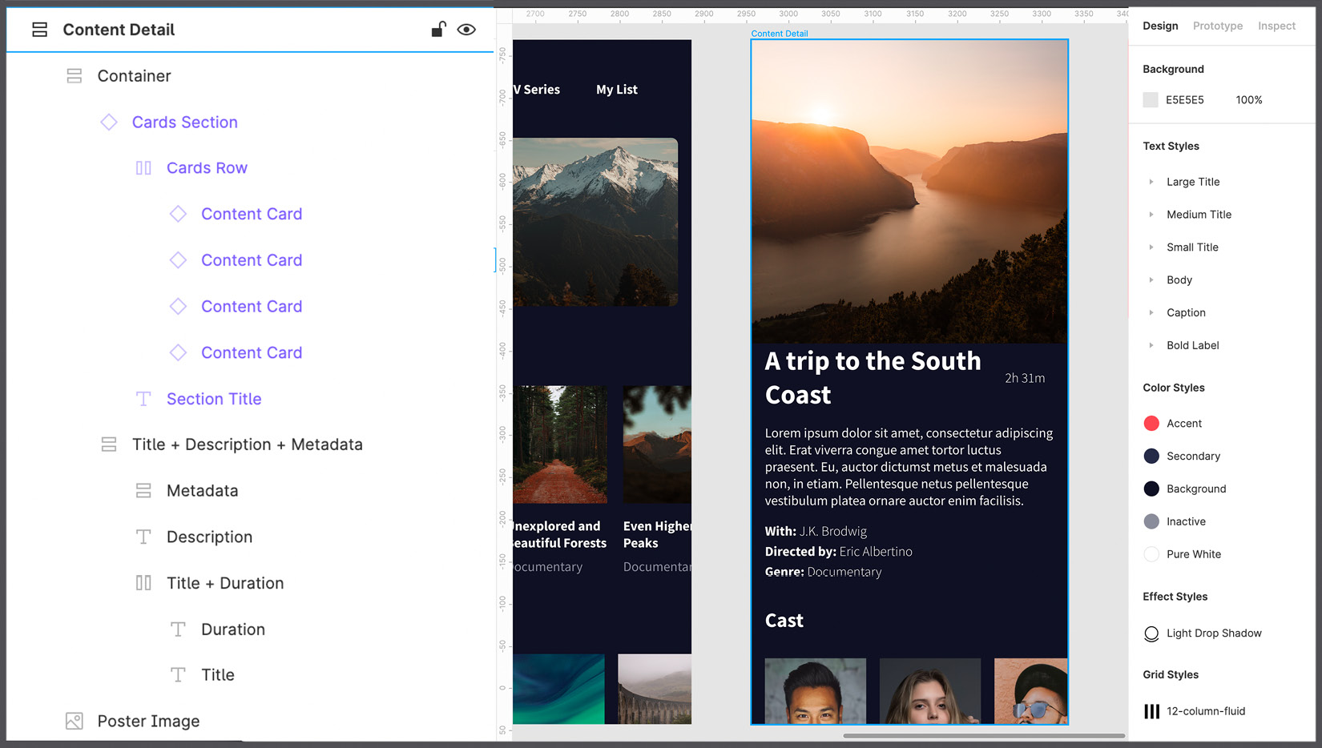
Task: Click the Accent red color swatch
Action: (1151, 423)
